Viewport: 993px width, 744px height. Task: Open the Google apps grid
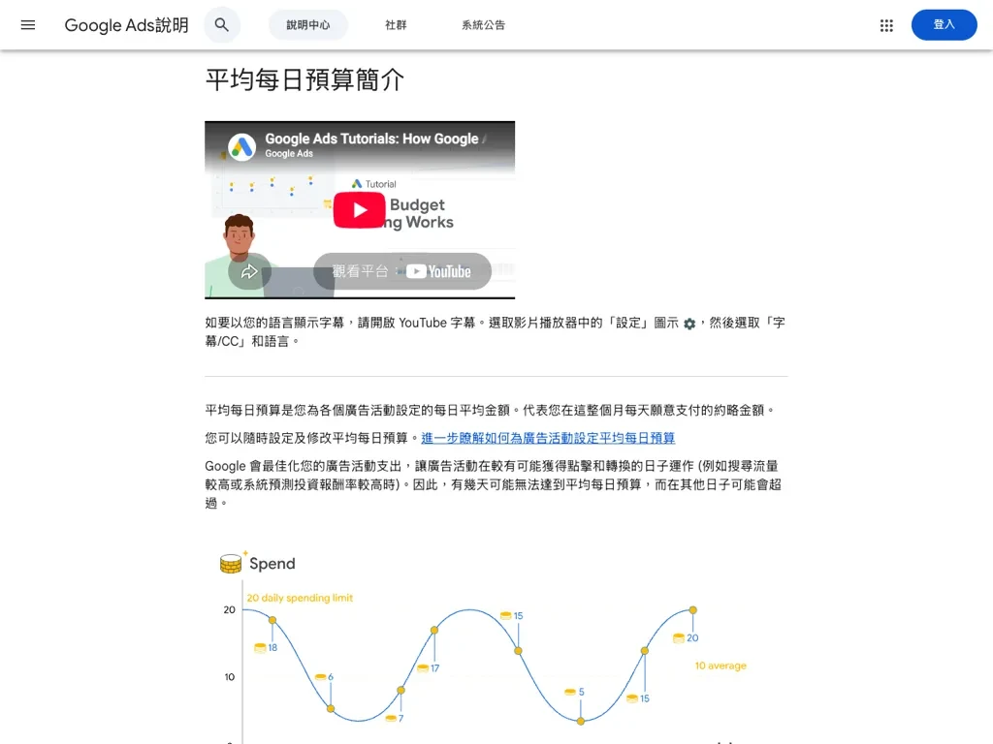tap(886, 25)
